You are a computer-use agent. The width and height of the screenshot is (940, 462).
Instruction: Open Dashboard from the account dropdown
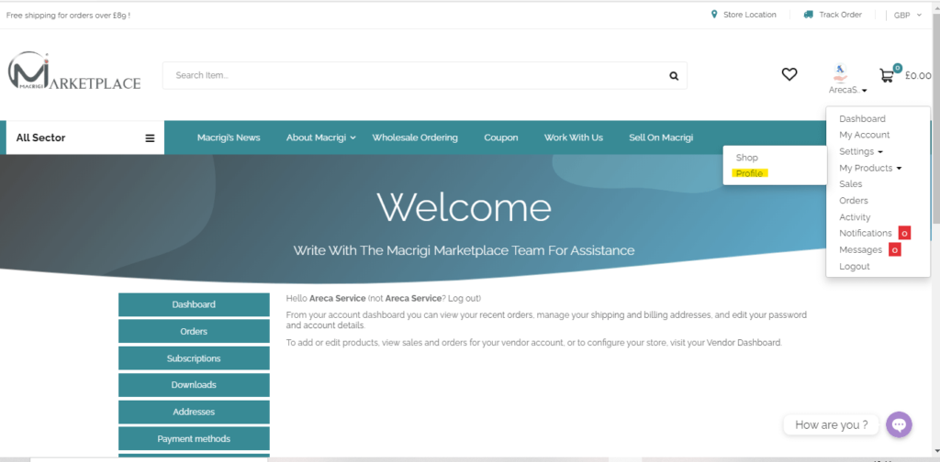click(x=862, y=118)
